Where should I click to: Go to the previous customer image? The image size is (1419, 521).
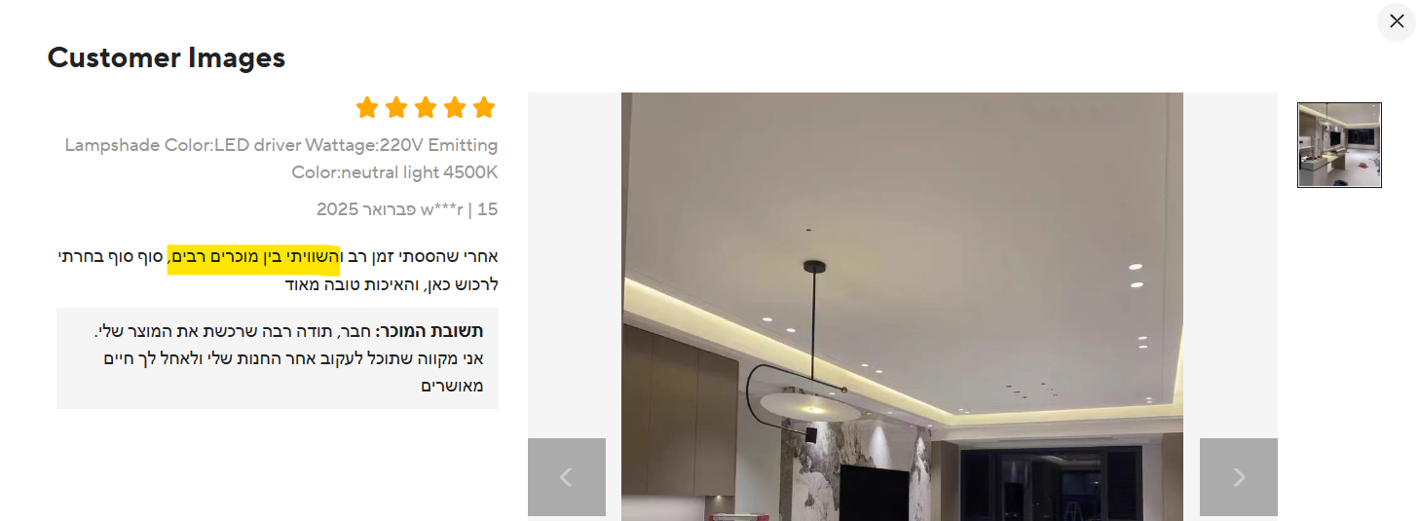pyautogui.click(x=567, y=477)
